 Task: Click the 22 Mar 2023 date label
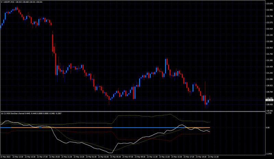click(5, 157)
